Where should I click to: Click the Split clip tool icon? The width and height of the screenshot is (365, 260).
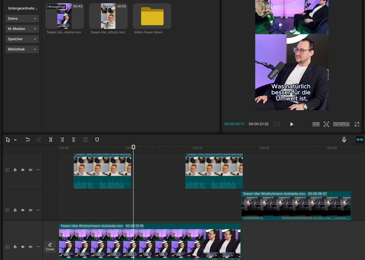tap(51, 140)
